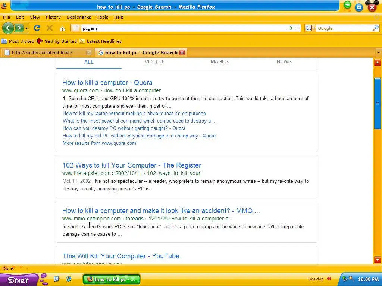Go back with the green Back arrow
This screenshot has height=286, width=382.
pos(8,28)
